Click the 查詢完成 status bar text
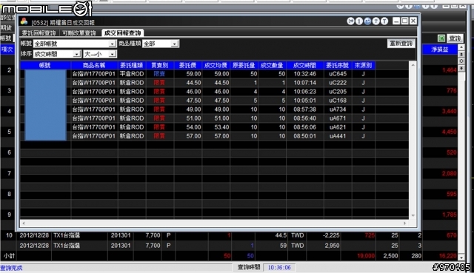The width and height of the screenshot is (474, 273). 11,268
